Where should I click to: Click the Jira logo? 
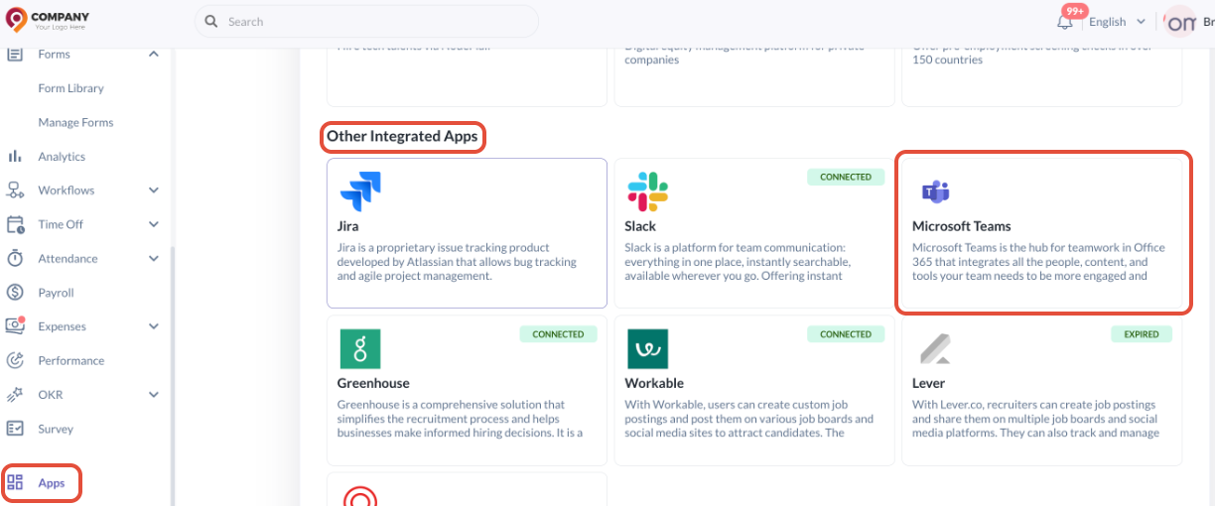[360, 190]
